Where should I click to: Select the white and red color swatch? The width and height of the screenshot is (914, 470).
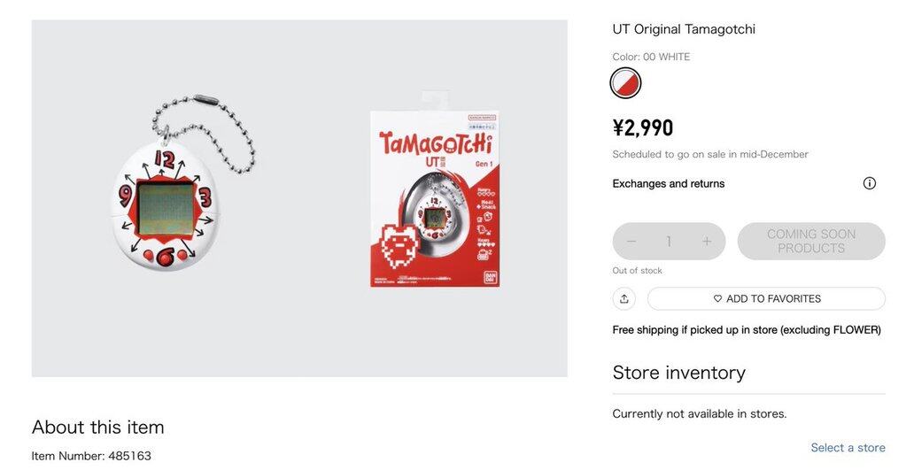click(x=625, y=83)
